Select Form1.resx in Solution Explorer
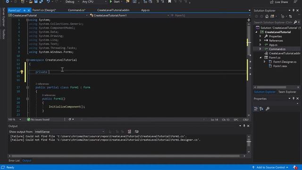 (280, 66)
